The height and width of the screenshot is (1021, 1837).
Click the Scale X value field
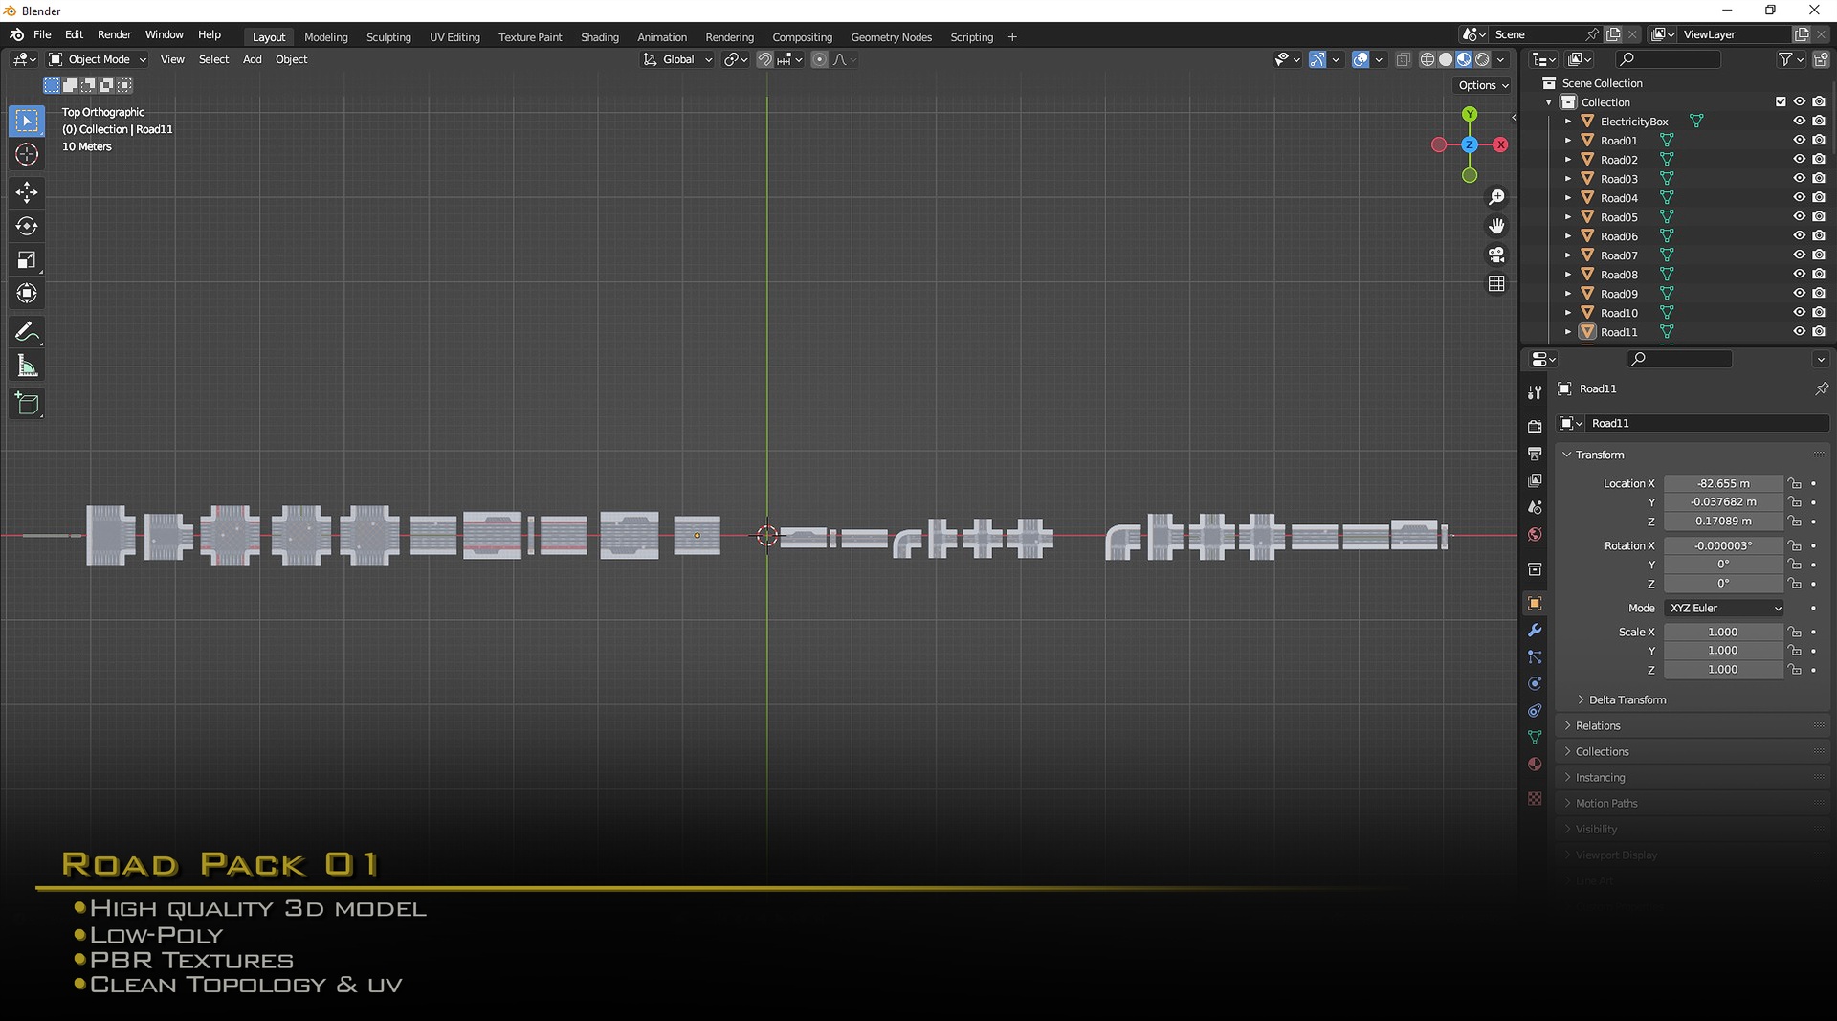pos(1723,632)
